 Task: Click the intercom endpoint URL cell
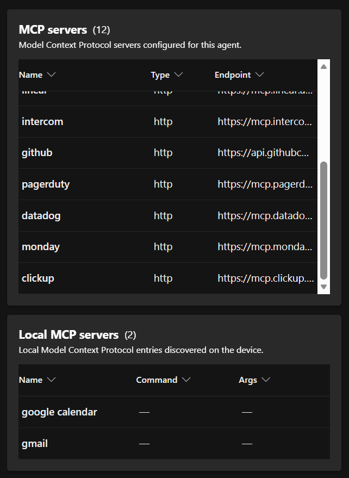point(265,122)
